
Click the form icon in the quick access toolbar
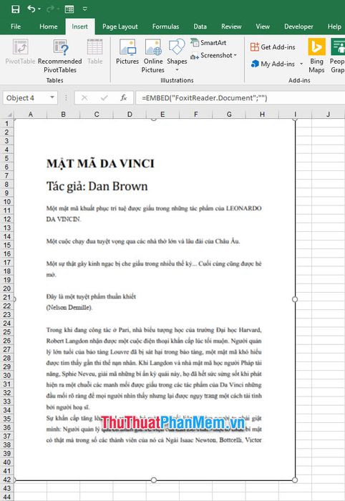point(69,9)
